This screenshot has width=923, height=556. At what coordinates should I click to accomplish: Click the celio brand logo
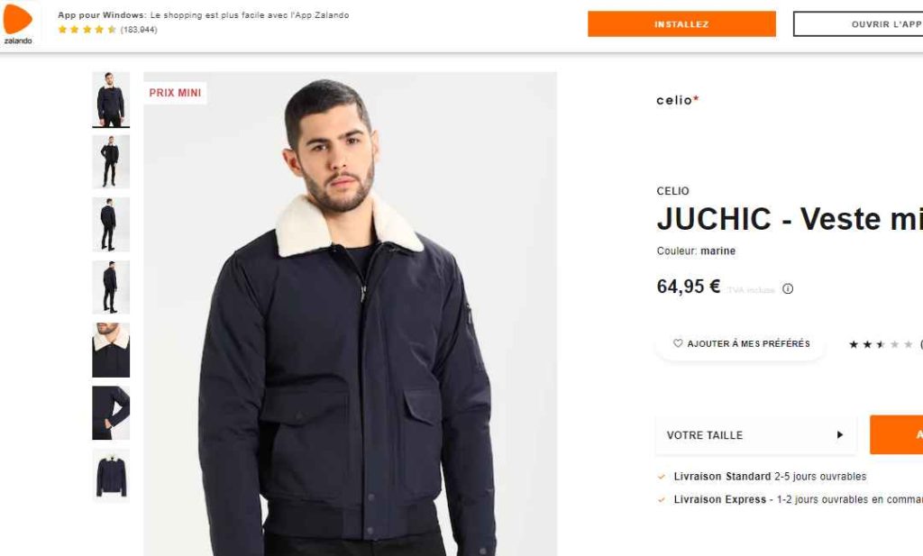[678, 100]
